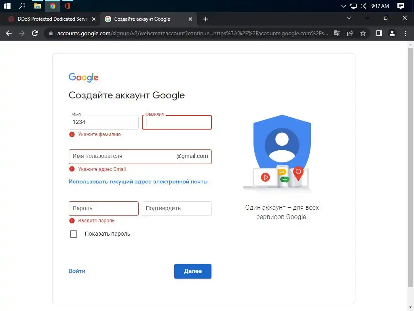
Task: Translate this page icon
Action: pyautogui.click(x=337, y=33)
